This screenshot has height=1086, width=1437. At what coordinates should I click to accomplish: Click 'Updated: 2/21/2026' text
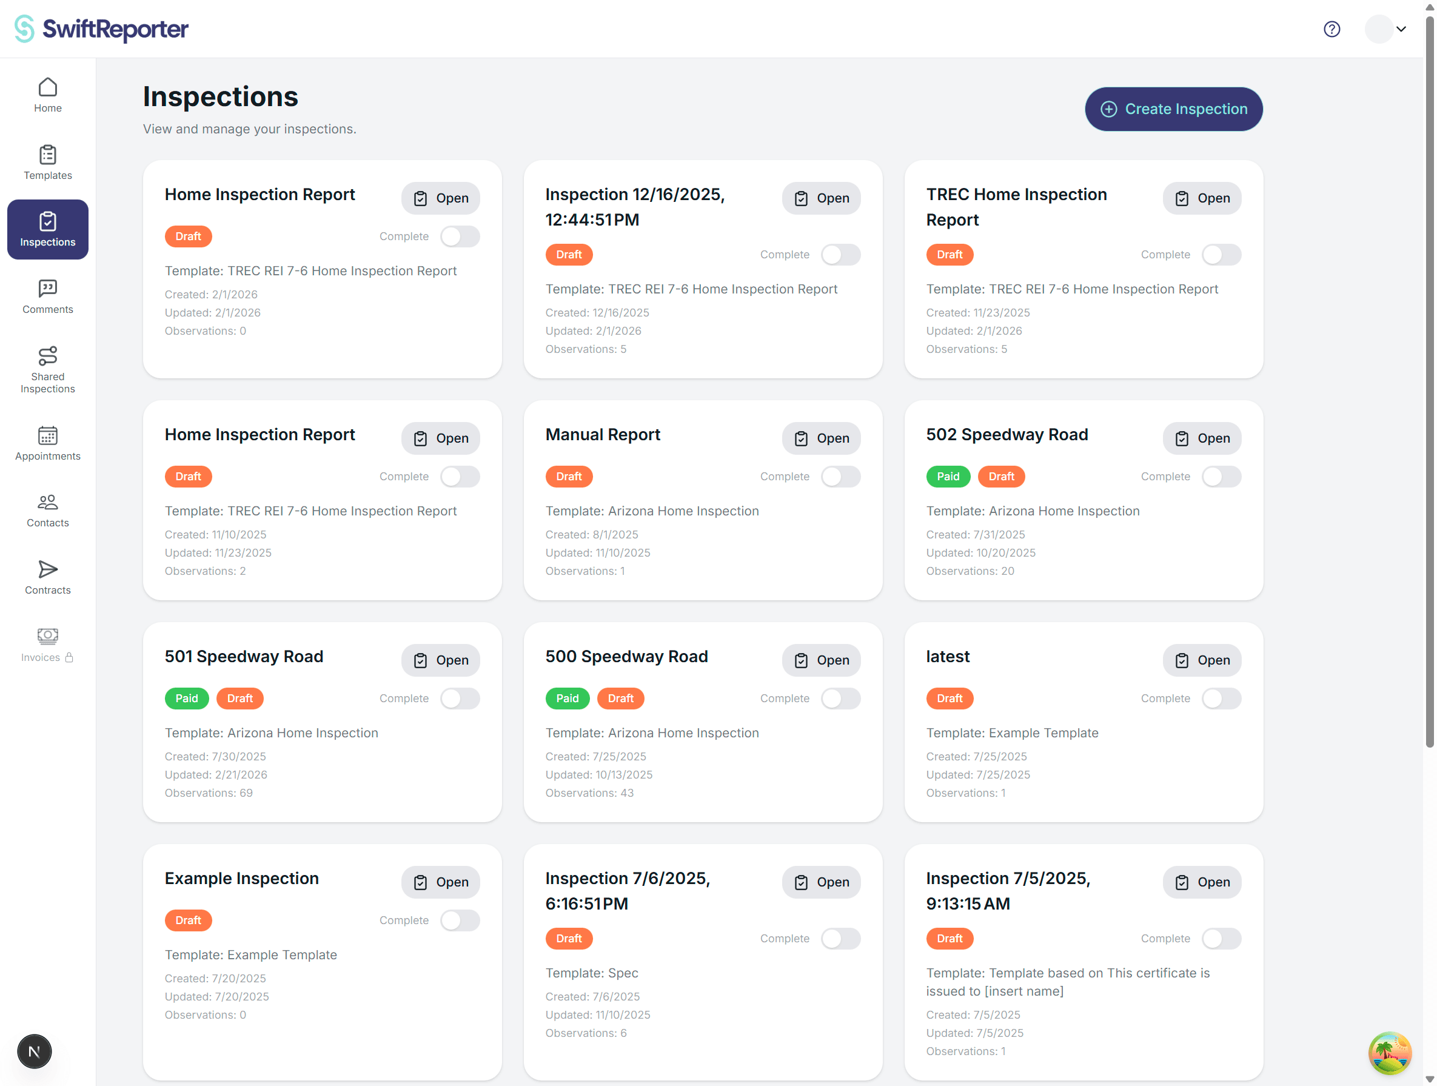216,775
